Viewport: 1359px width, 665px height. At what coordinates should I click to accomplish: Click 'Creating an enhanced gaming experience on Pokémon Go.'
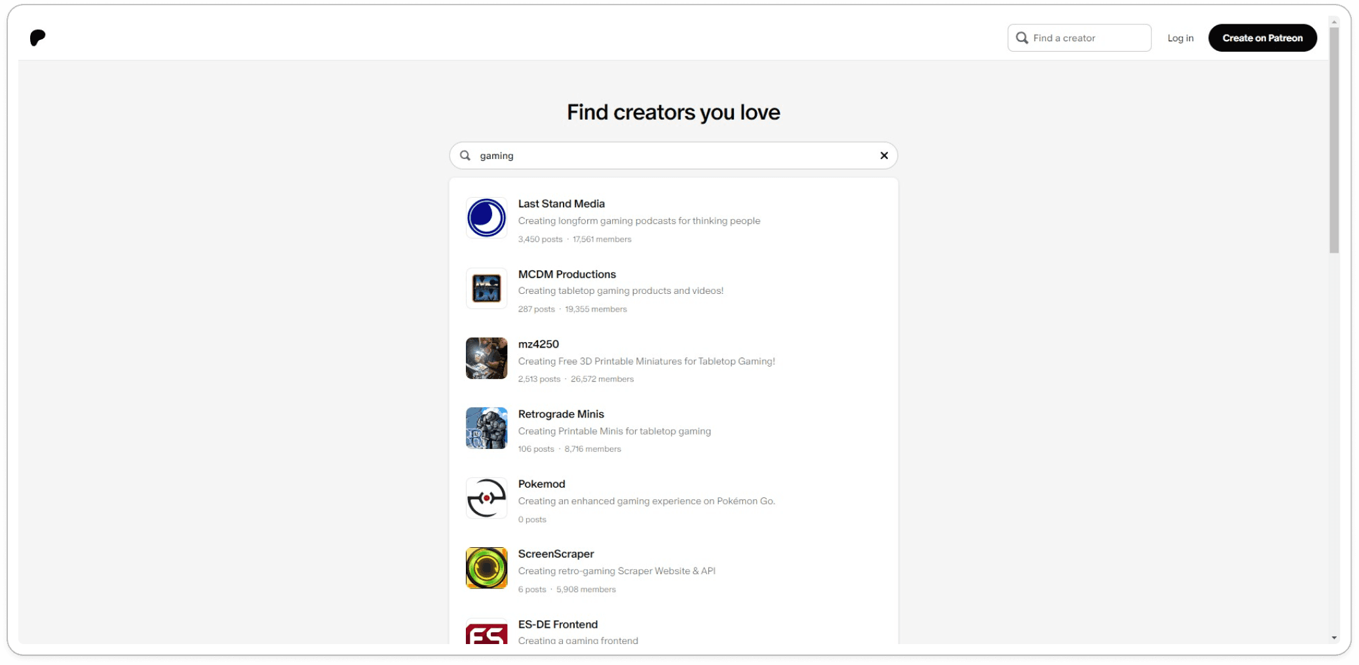click(646, 501)
